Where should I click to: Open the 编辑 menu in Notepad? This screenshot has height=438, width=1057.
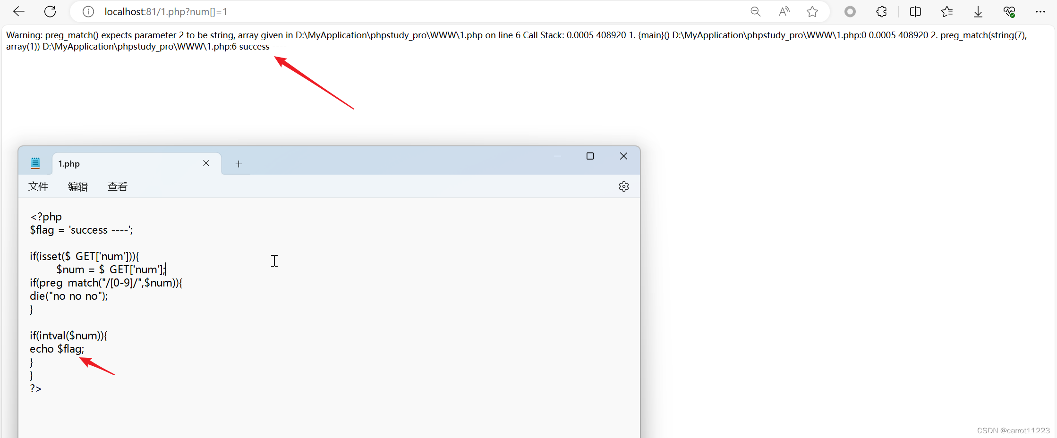point(78,186)
